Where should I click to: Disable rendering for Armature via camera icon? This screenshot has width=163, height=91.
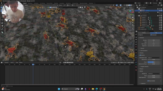pyautogui.click(x=161, y=28)
